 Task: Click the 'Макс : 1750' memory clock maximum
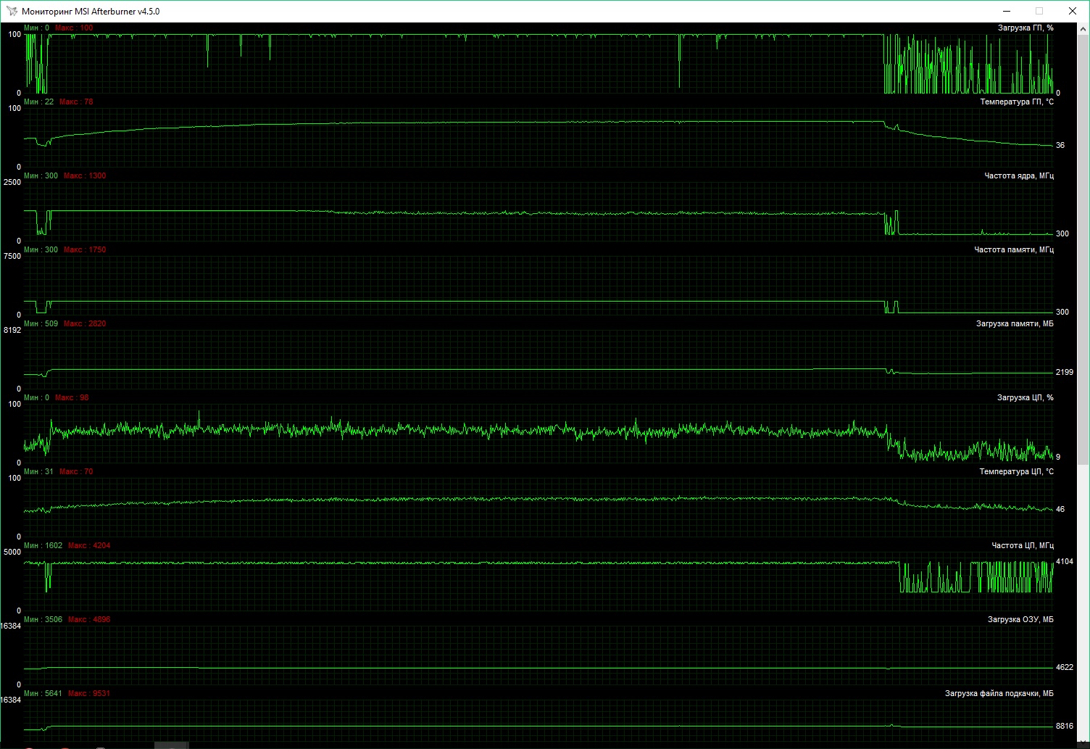point(85,249)
